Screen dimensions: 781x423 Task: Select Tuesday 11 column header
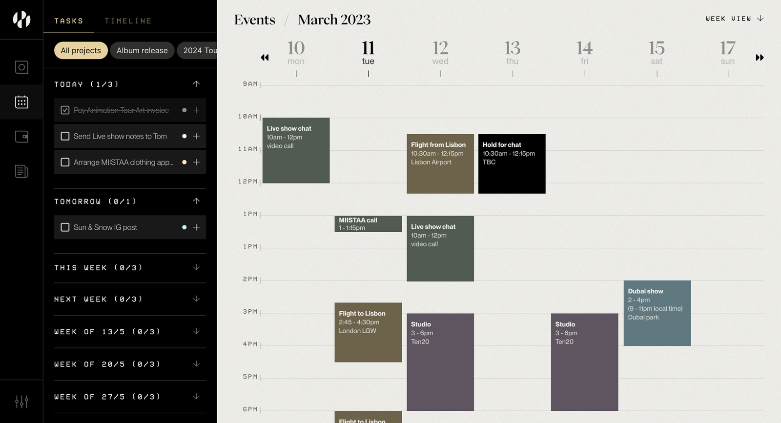coord(368,52)
